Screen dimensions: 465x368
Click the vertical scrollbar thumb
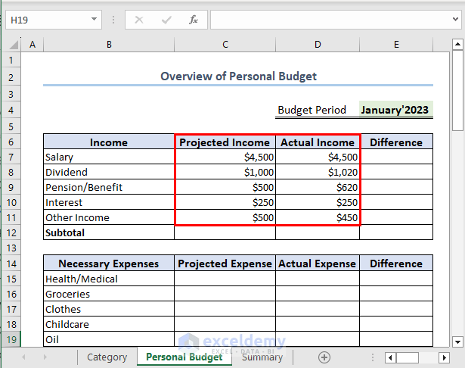click(x=457, y=90)
